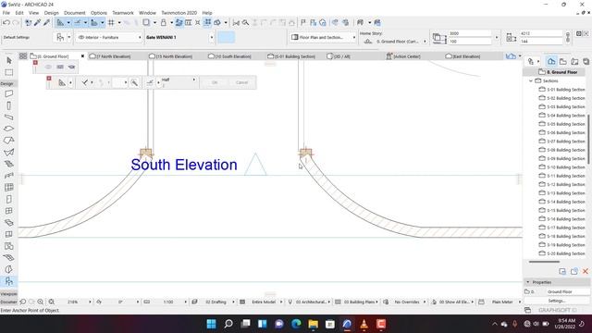The height and width of the screenshot is (333, 592).
Task: Open the zoom level 218% dropdown
Action: [x=90, y=302]
